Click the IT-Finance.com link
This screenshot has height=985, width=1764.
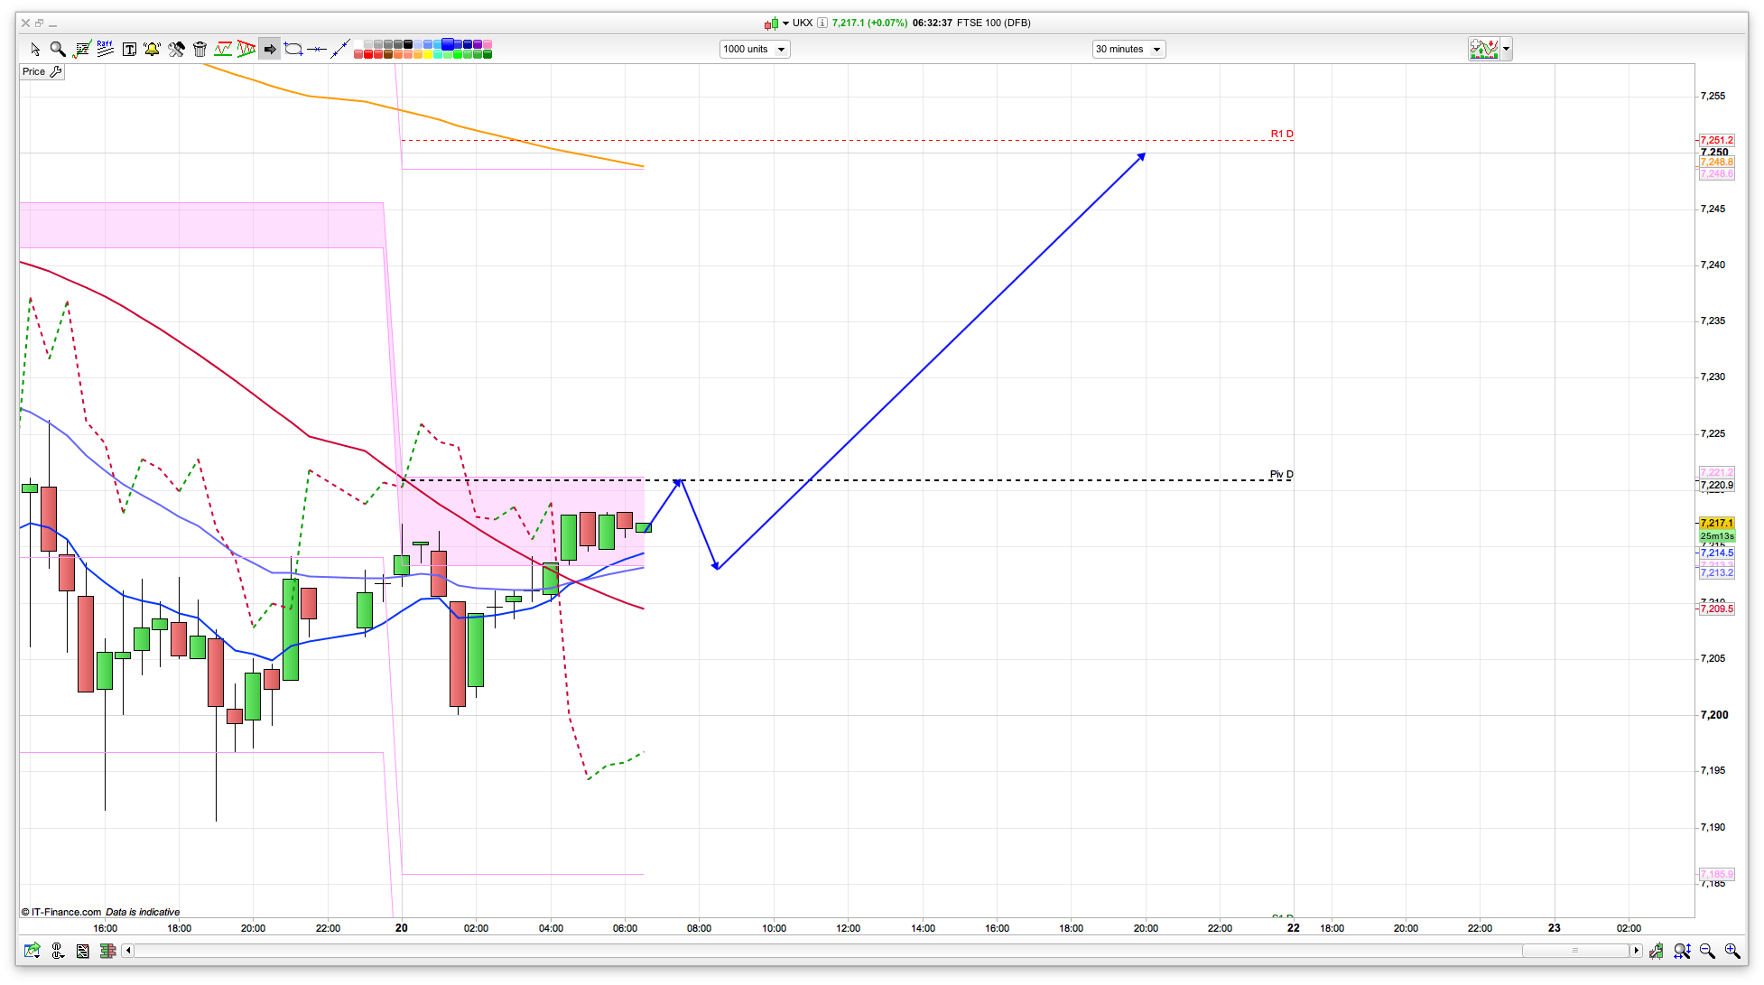(x=66, y=912)
